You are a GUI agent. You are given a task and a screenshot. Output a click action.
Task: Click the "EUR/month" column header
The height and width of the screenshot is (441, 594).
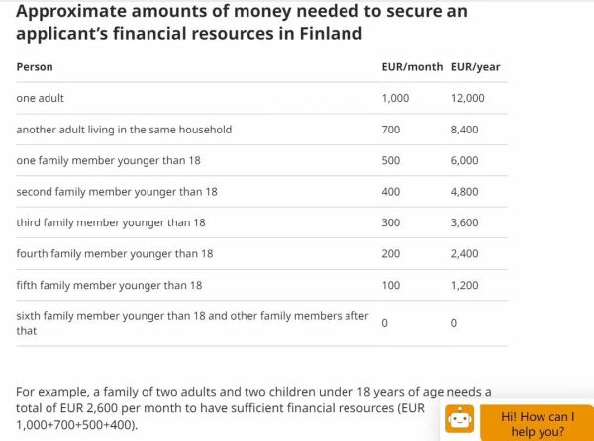coord(412,67)
